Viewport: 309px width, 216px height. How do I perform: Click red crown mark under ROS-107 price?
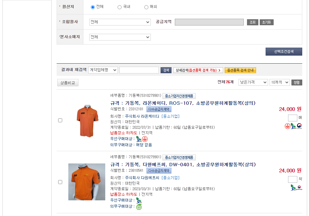[x=287, y=126]
